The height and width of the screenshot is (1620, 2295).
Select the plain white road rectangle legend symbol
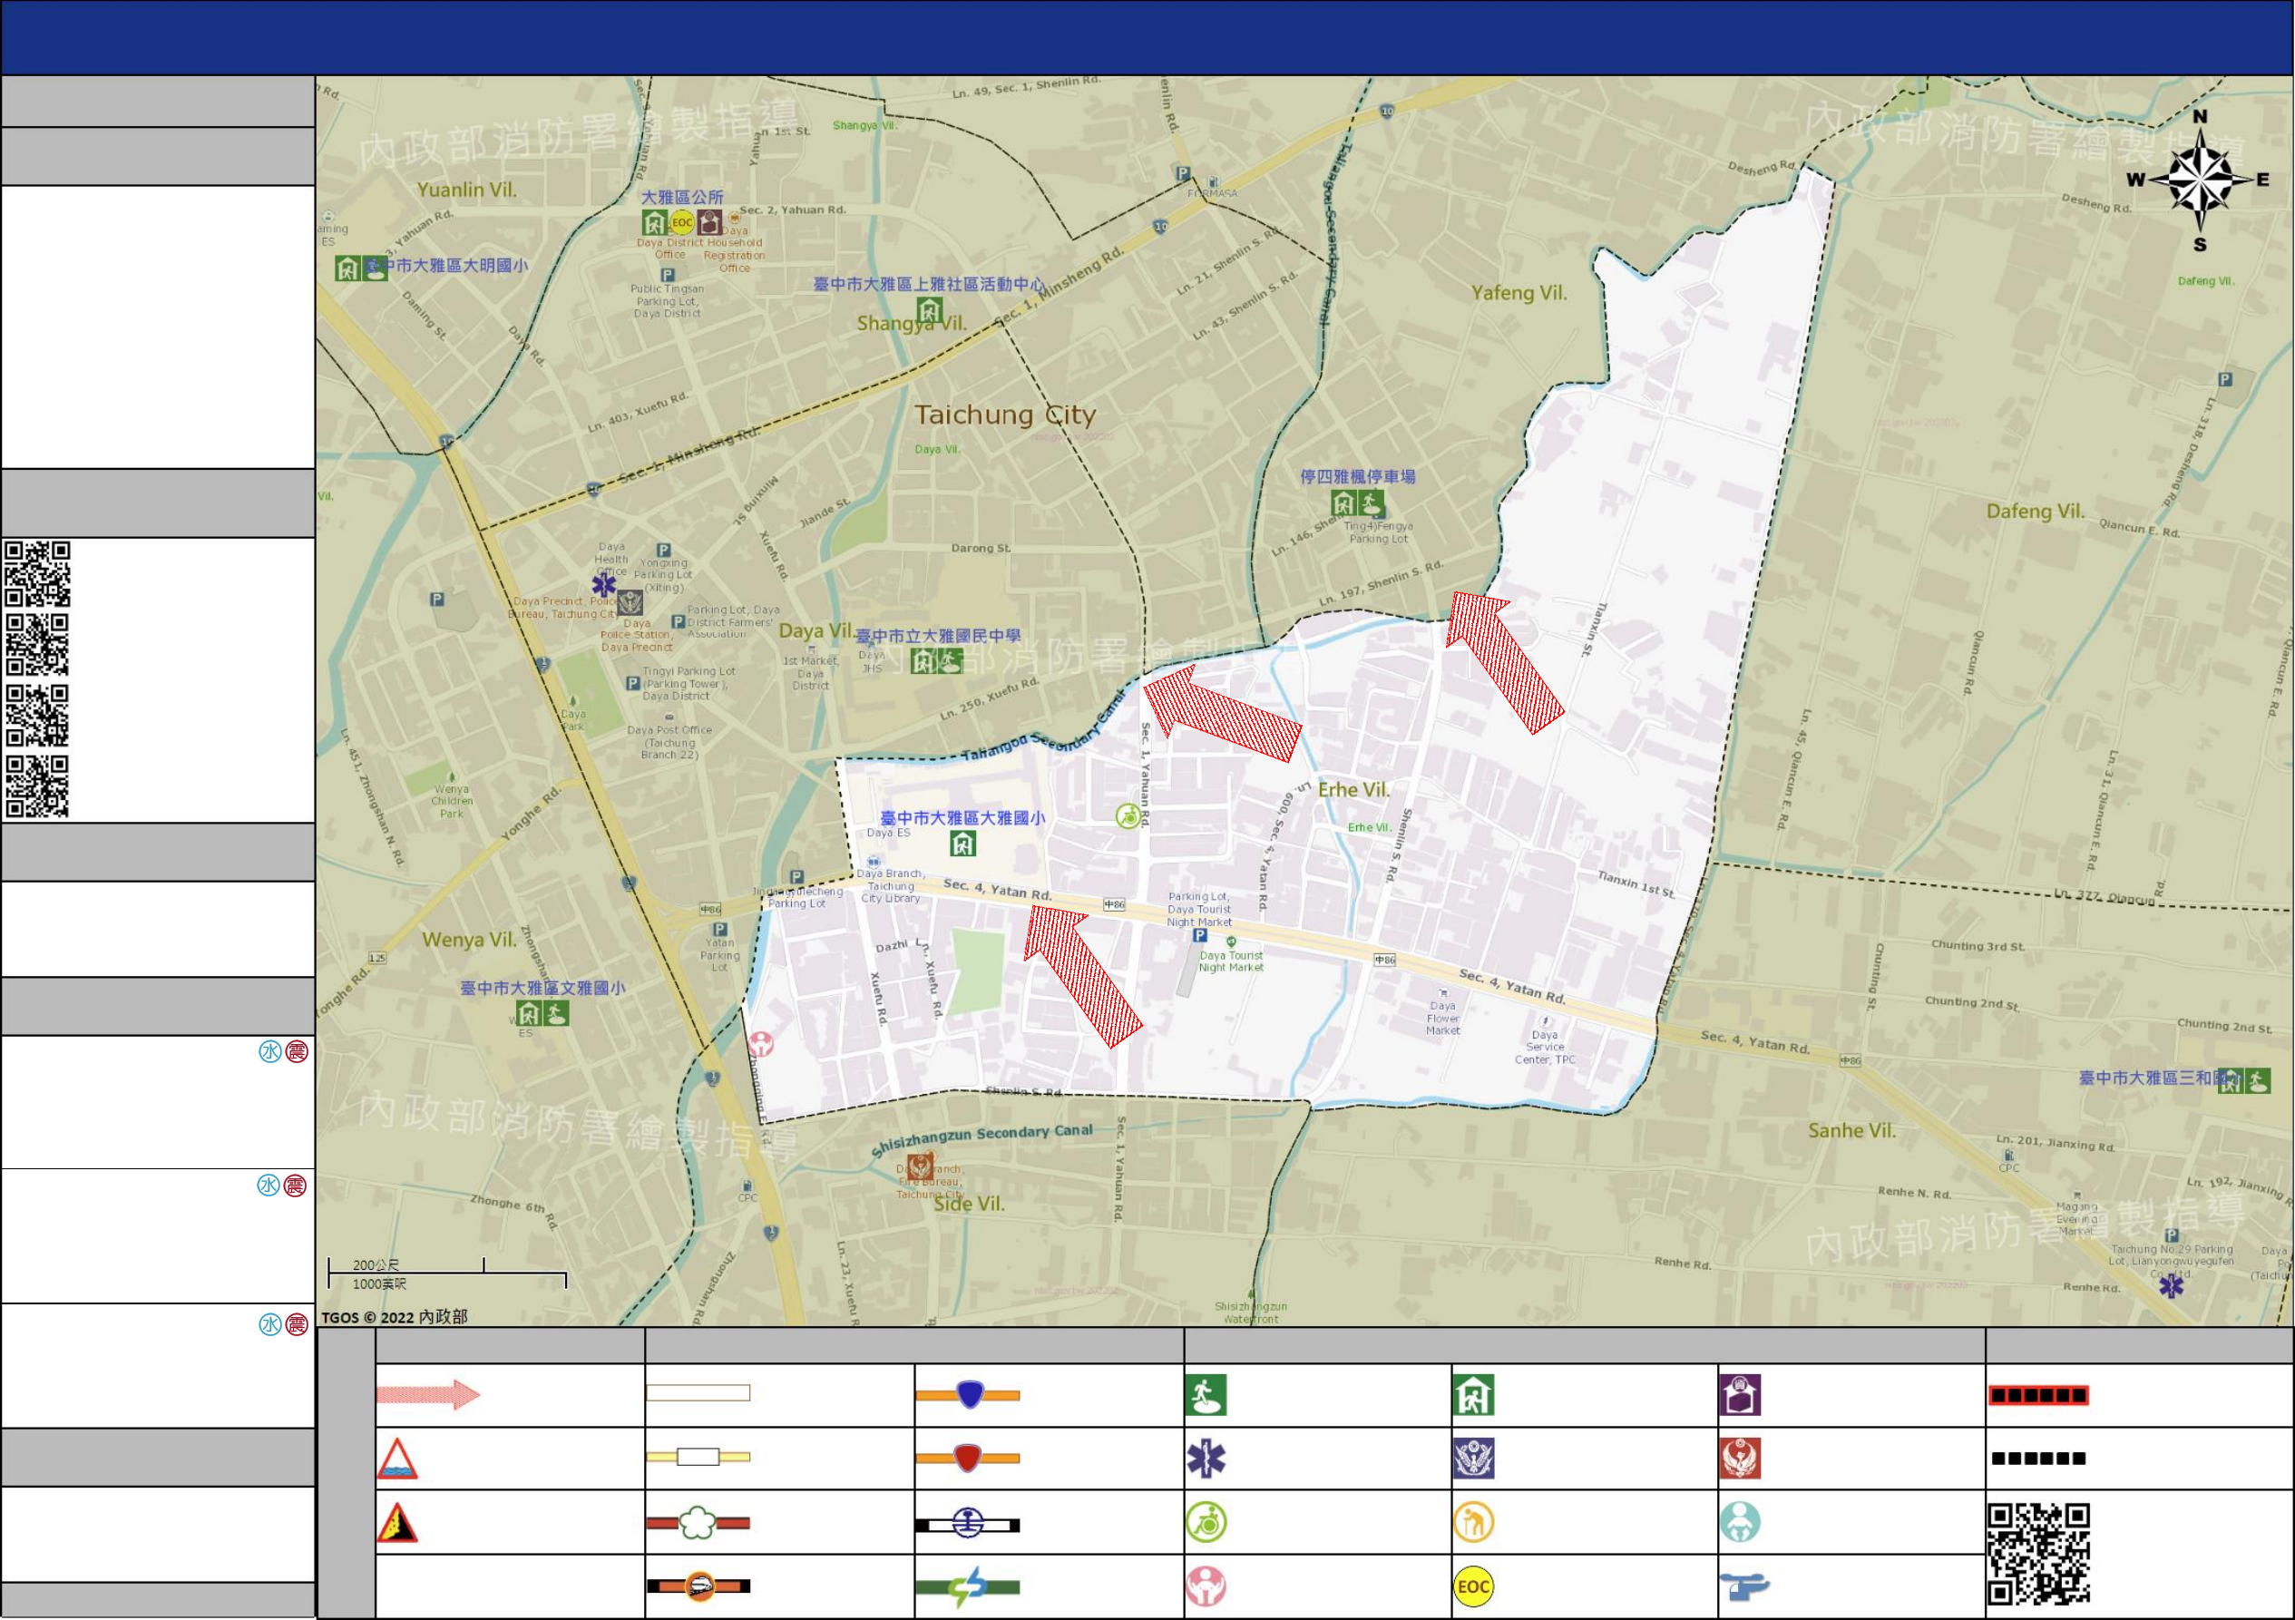tap(698, 1393)
